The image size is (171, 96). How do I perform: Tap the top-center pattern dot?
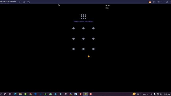tap(83, 29)
